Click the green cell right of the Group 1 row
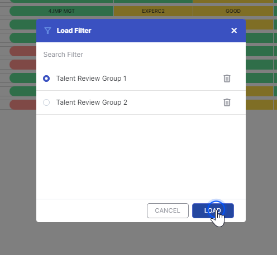Image resolution: width=277 pixels, height=255 pixels. pyautogui.click(x=259, y=78)
